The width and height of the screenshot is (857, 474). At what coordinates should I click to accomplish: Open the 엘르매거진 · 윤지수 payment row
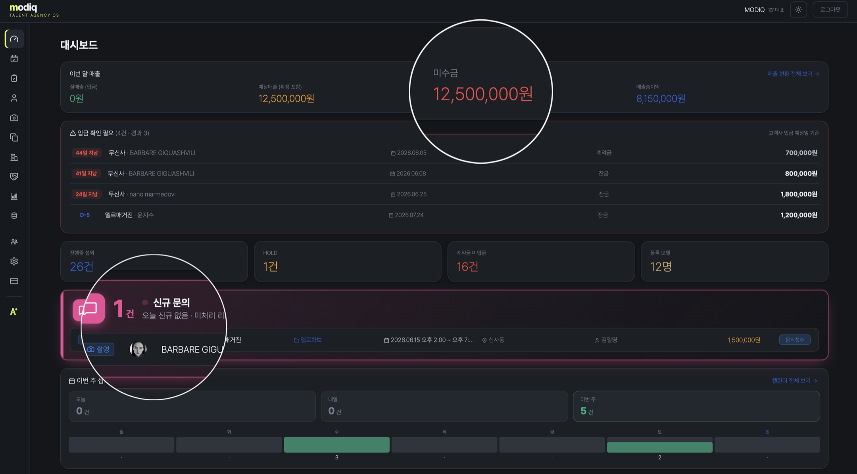pyautogui.click(x=444, y=215)
